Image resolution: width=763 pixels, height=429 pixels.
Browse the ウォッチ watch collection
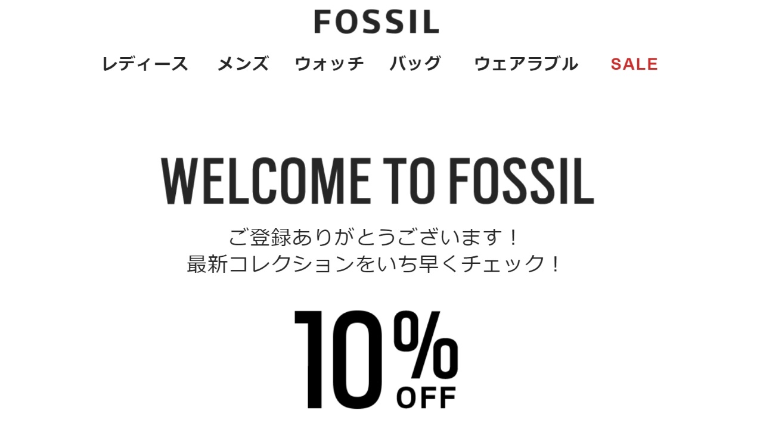(x=330, y=64)
